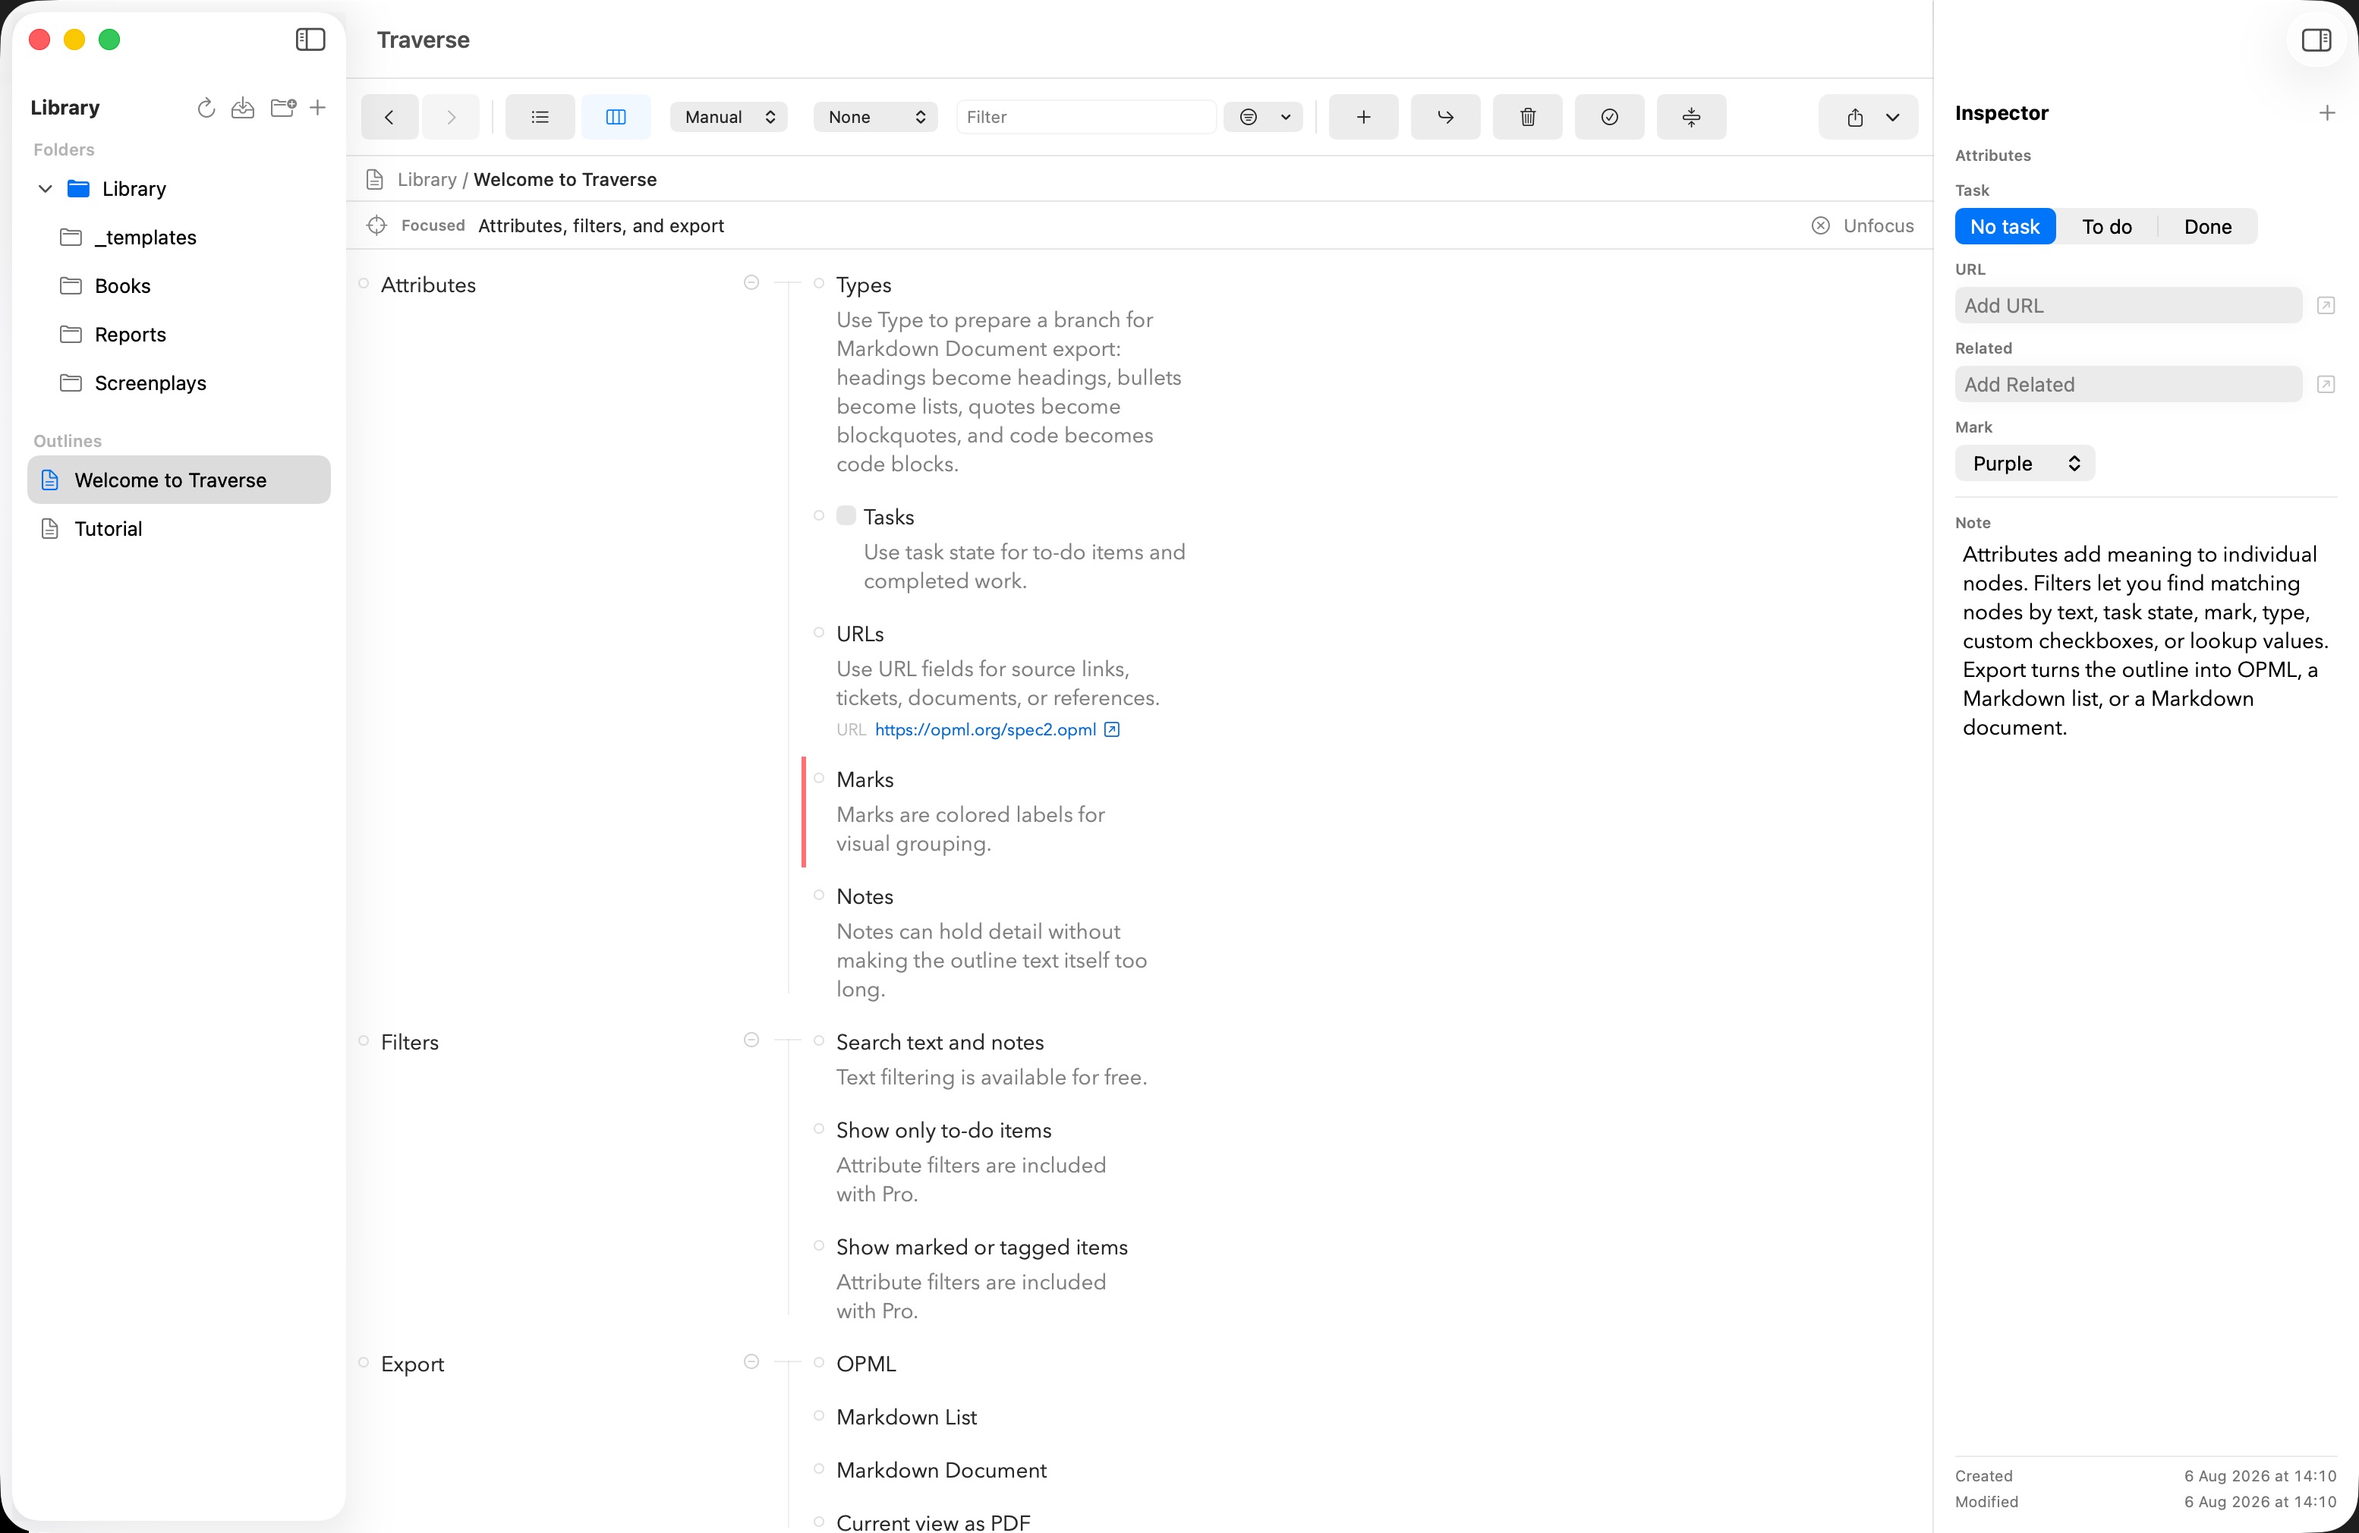Select the Notes node
The width and height of the screenshot is (2359, 1533).
[865, 897]
